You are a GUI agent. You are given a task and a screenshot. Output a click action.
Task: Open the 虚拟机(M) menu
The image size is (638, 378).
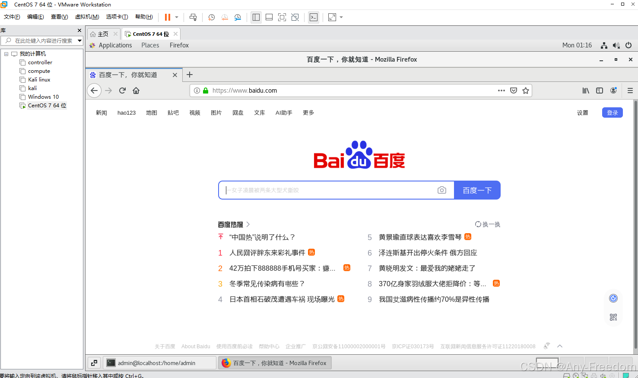(x=87, y=17)
